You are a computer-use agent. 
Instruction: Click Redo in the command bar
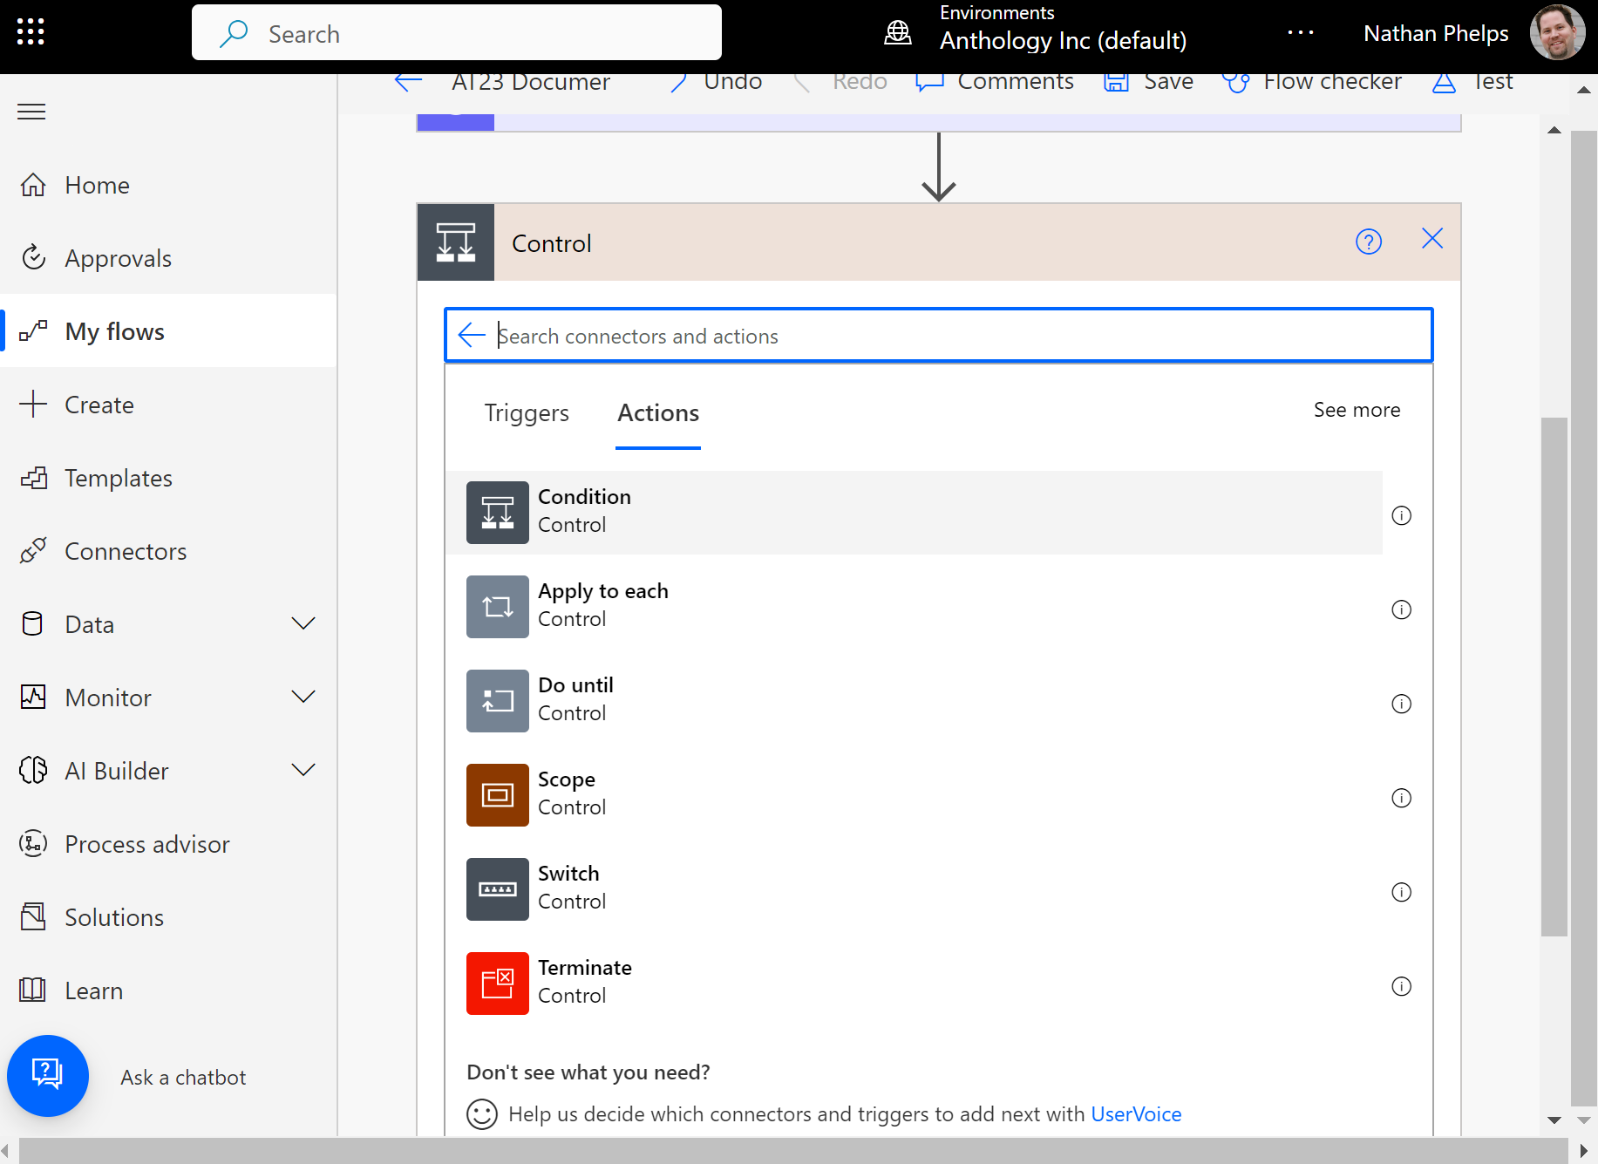(x=840, y=82)
